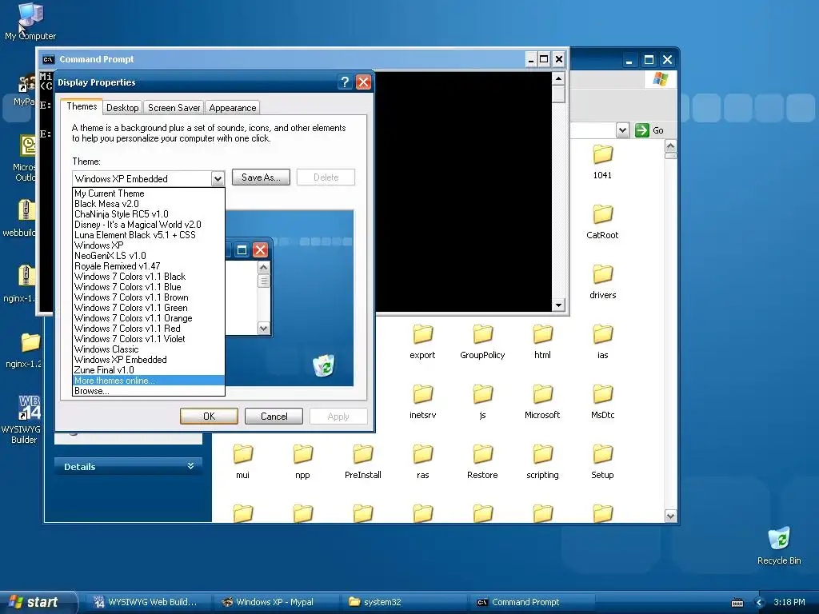This screenshot has height=614, width=819.
Task: Pick the Windows XP theme entry
Action: (x=148, y=245)
